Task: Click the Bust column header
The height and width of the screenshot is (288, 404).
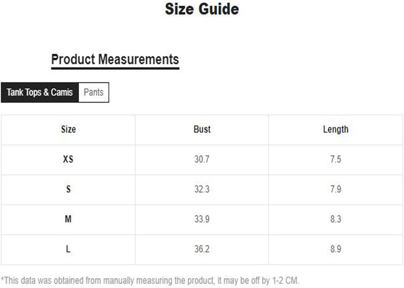Action: pos(202,129)
